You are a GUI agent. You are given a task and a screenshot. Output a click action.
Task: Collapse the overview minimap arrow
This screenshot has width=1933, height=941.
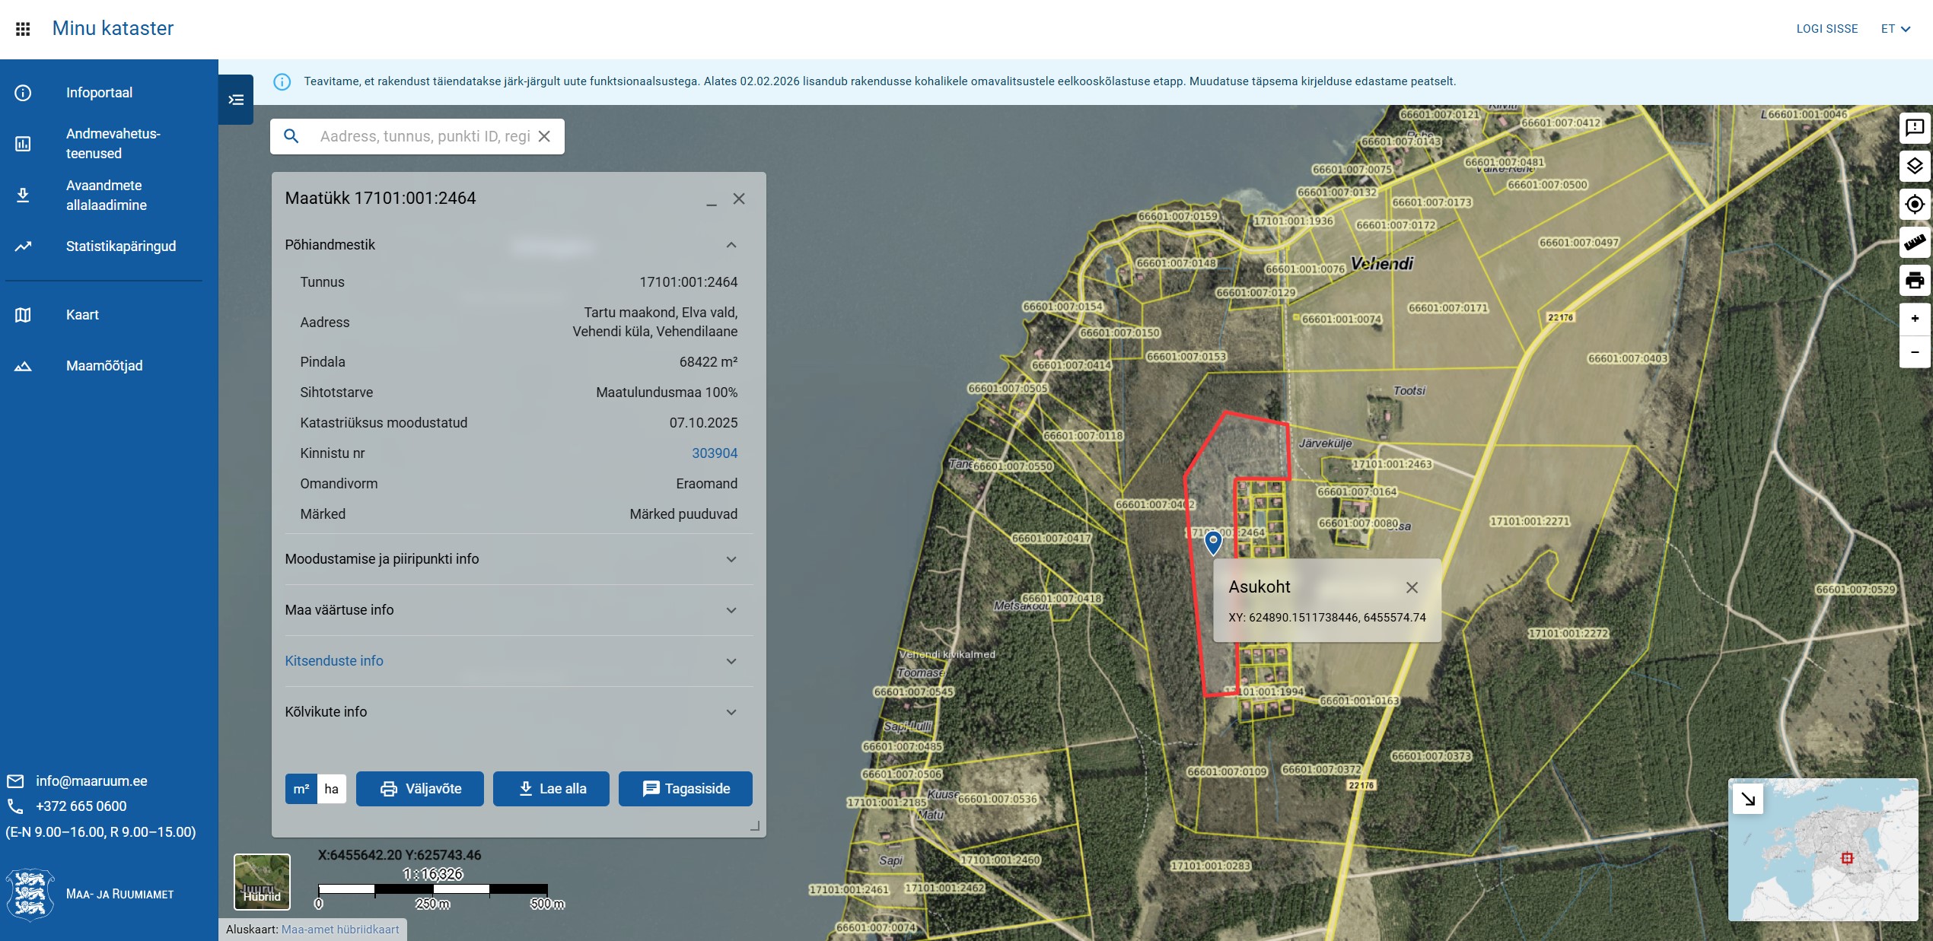coord(1748,800)
